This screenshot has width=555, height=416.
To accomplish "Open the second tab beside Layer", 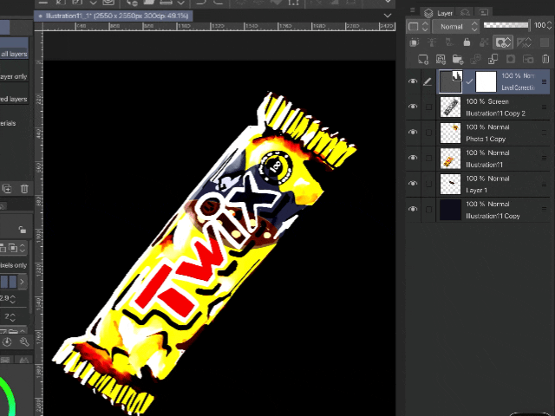I will [465, 13].
